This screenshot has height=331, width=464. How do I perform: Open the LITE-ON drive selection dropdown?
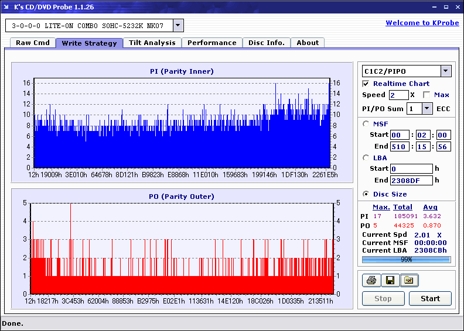pos(178,26)
